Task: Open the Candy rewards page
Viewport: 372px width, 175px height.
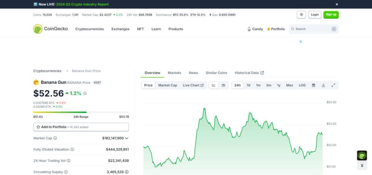Action: tap(255, 29)
